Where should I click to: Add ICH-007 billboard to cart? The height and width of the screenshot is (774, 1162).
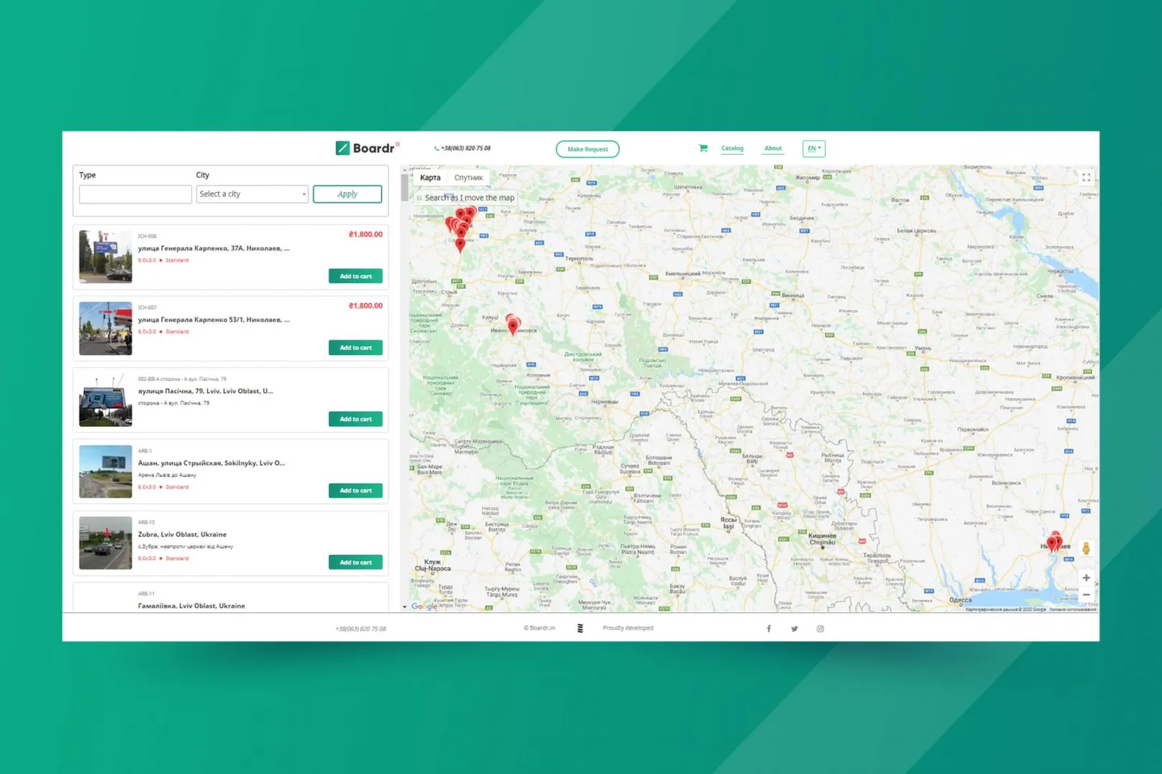coord(356,347)
